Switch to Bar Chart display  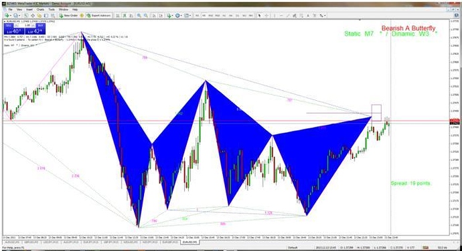click(118, 15)
